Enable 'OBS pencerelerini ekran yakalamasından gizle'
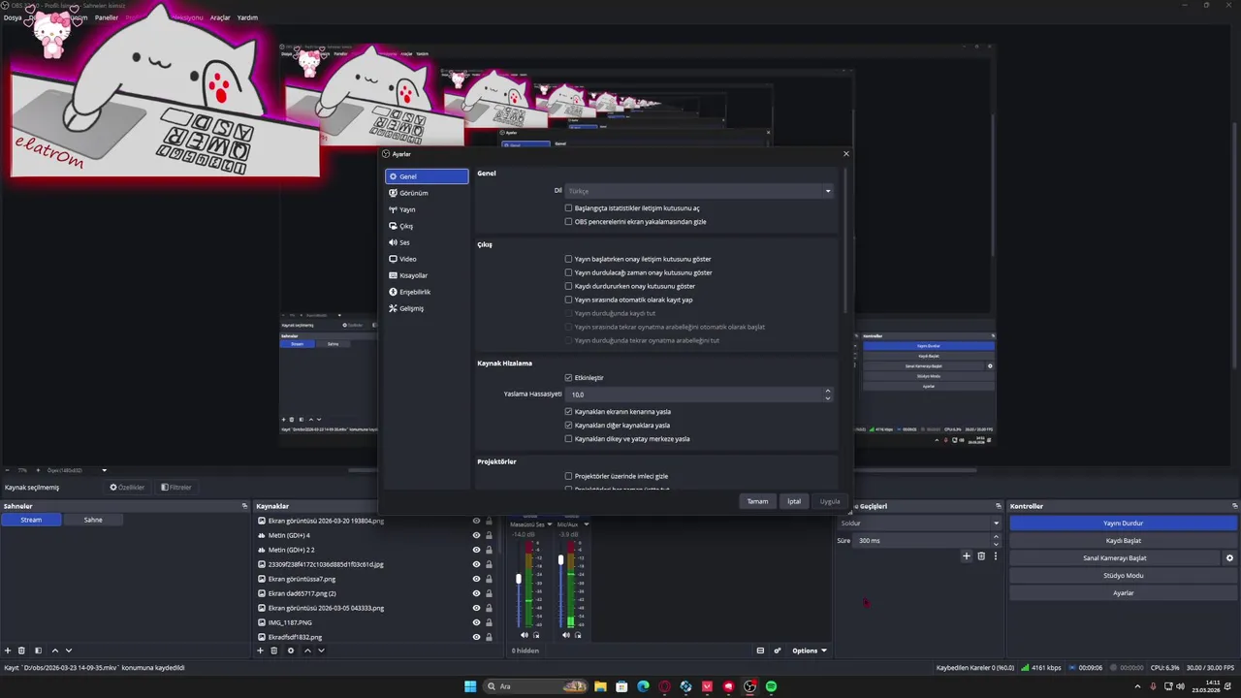Image resolution: width=1241 pixels, height=698 pixels. coord(568,222)
